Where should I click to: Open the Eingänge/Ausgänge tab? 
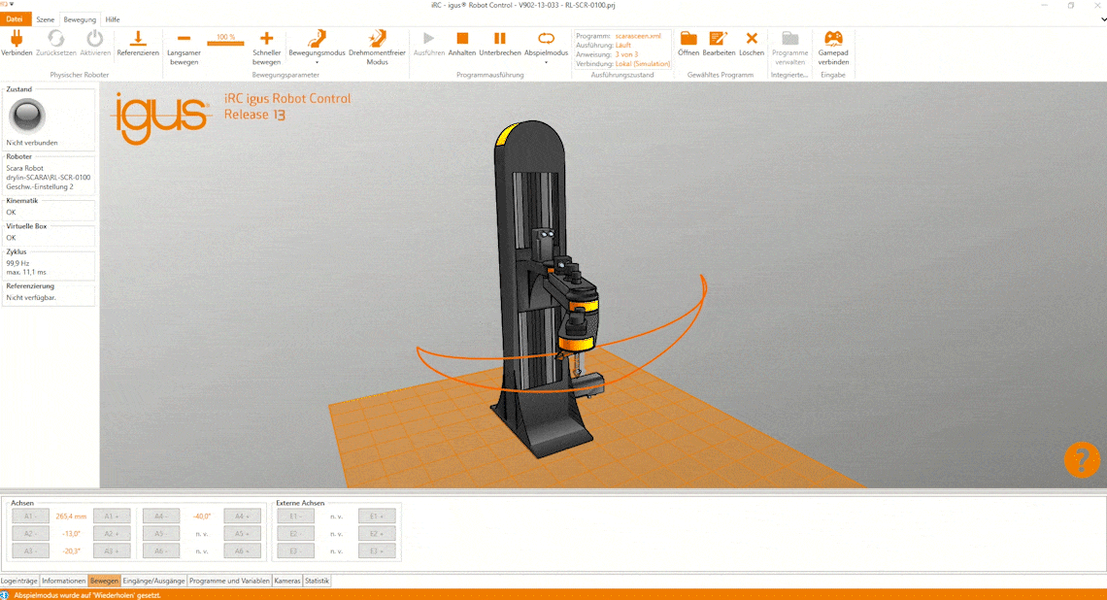[153, 581]
